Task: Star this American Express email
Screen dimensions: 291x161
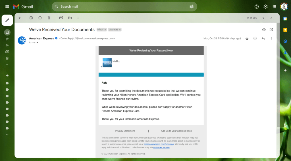Action: click(x=247, y=39)
